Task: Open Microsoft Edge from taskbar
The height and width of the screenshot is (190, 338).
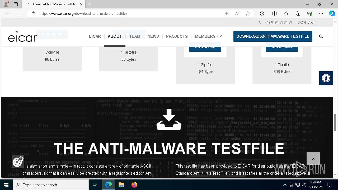Action: (109, 185)
